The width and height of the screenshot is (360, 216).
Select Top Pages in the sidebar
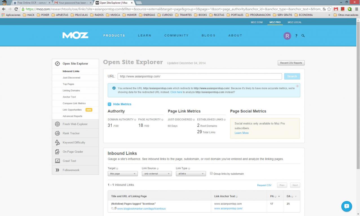pos(68,84)
